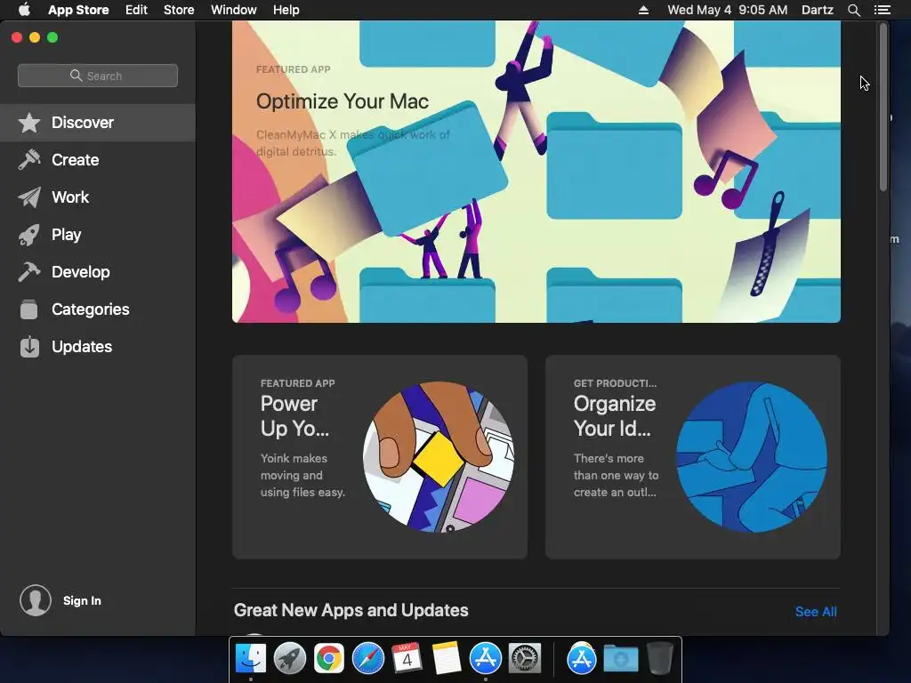Open System Preferences from the Dock

click(525, 659)
